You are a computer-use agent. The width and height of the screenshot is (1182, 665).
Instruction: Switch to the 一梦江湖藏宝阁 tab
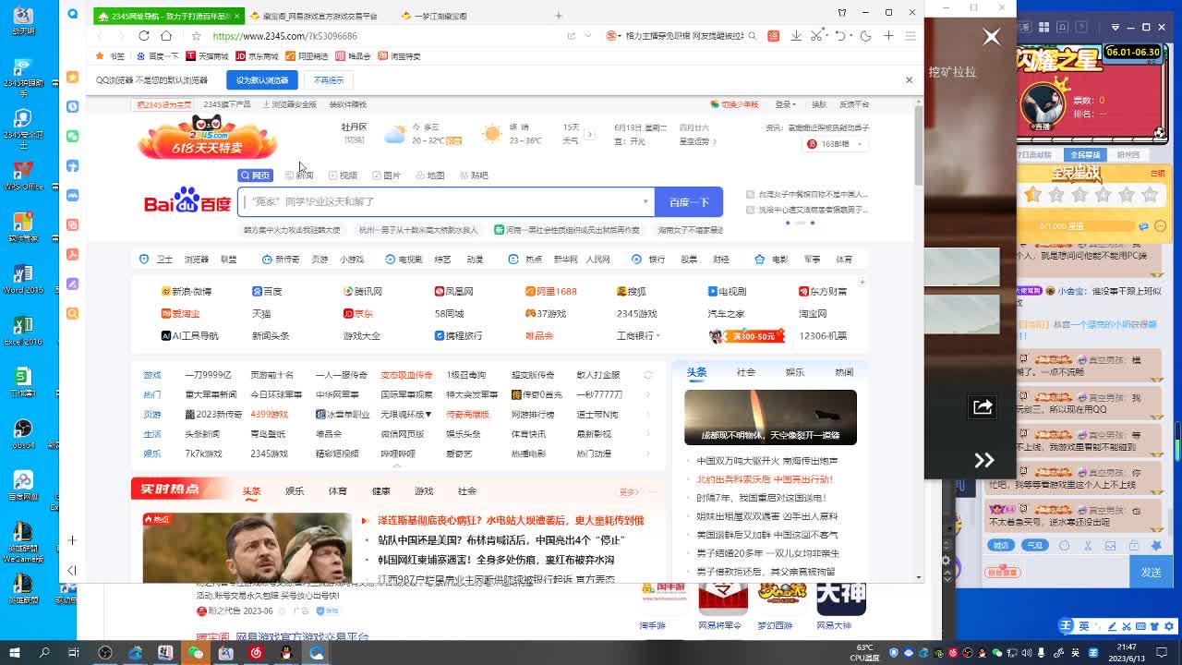coord(434,16)
